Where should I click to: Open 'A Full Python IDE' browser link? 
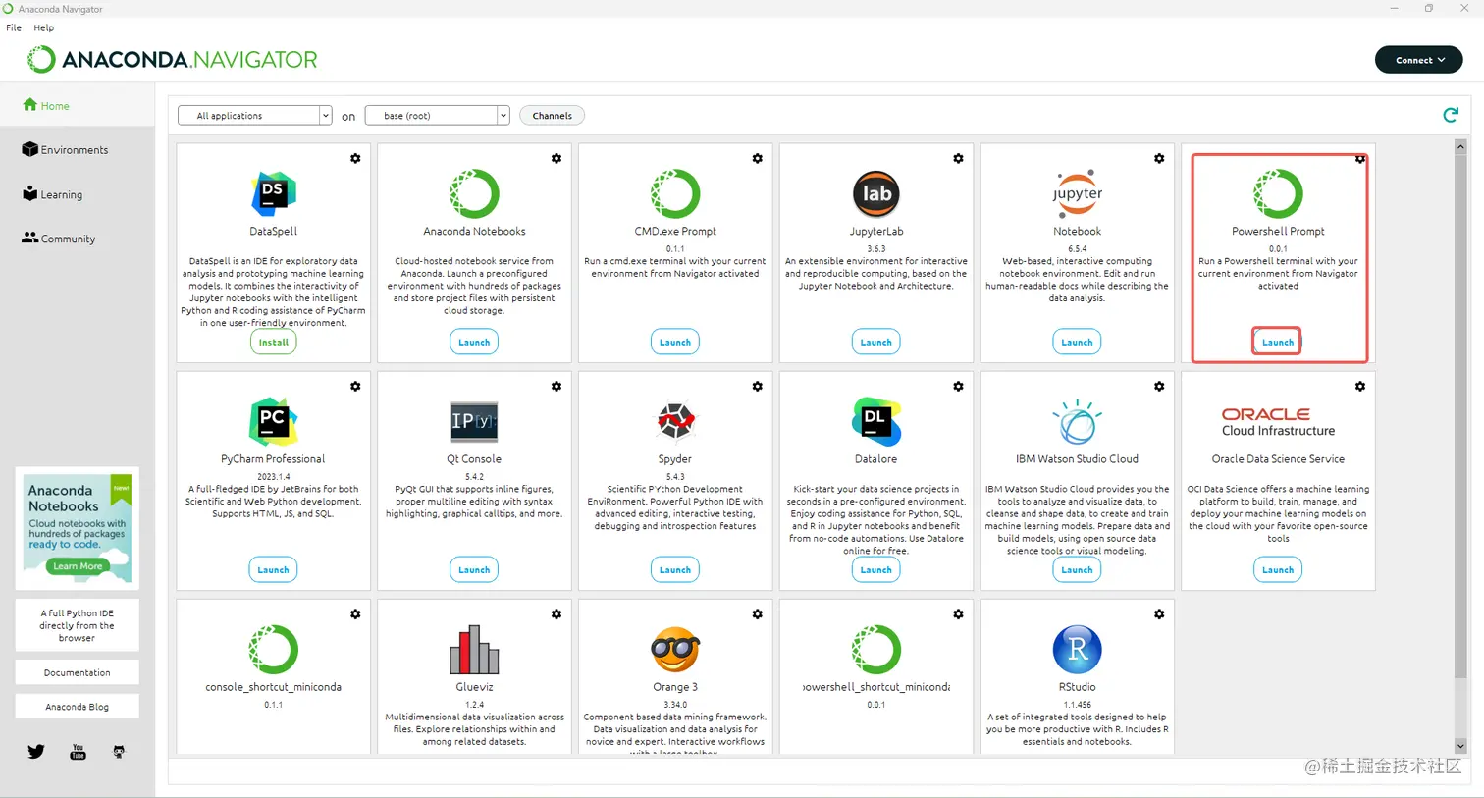click(77, 625)
